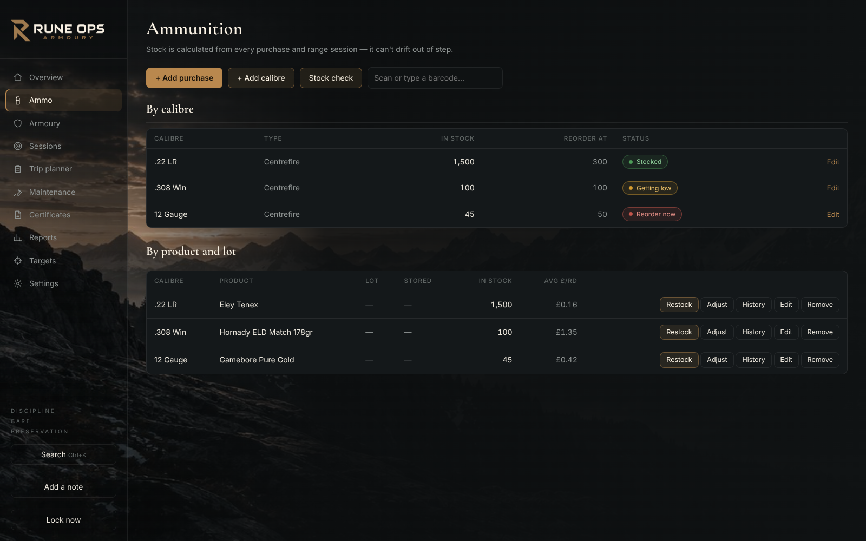Remove Gamebore Pure Gold product
Screen dimensions: 866x541
point(819,360)
